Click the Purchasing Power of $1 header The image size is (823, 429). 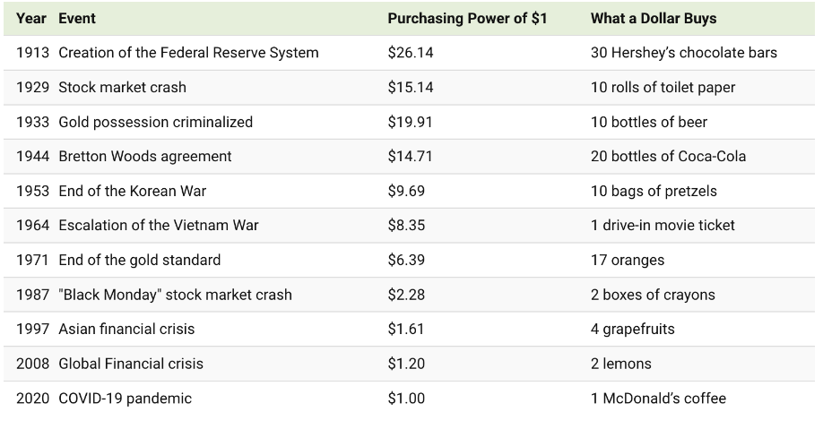467,18
